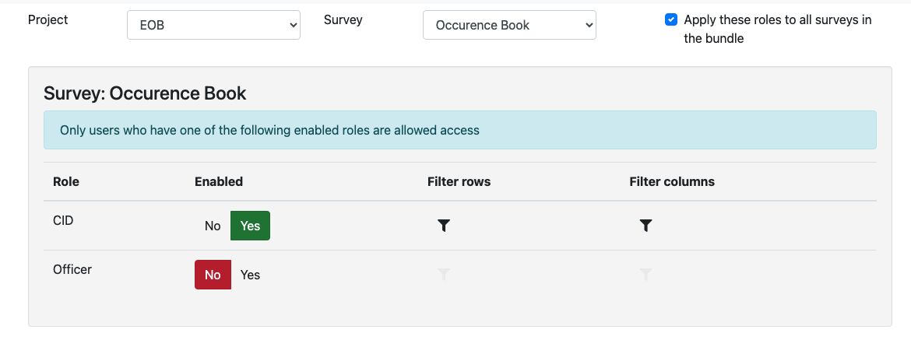Click the red No button for Officer
Viewport: 911px width, 340px height.
click(x=213, y=275)
